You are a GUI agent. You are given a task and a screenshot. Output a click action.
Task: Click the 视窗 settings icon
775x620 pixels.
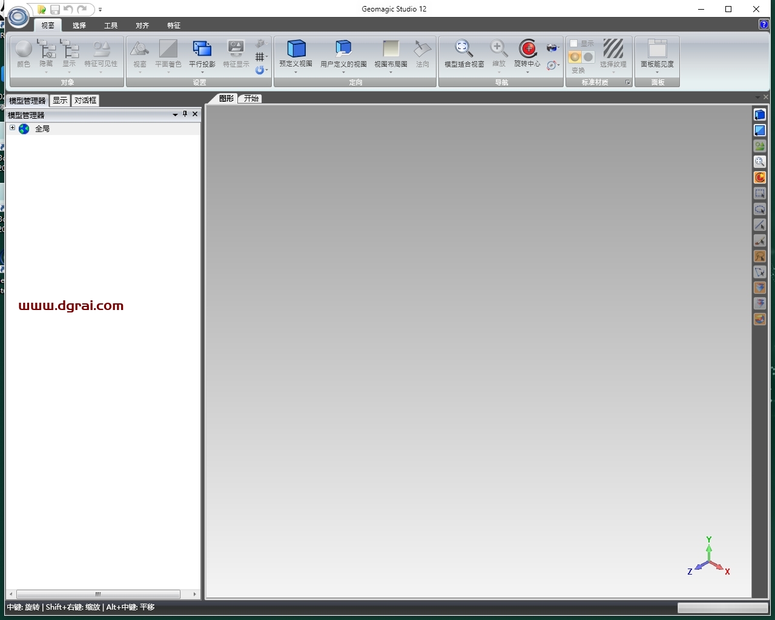(140, 49)
